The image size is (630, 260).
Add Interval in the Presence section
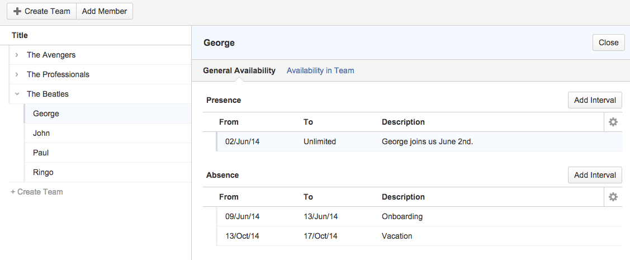pos(595,100)
